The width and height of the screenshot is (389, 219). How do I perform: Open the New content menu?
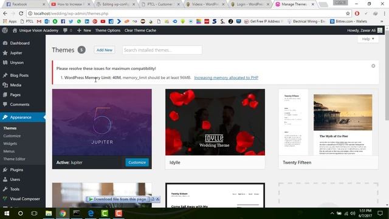(x=84, y=30)
